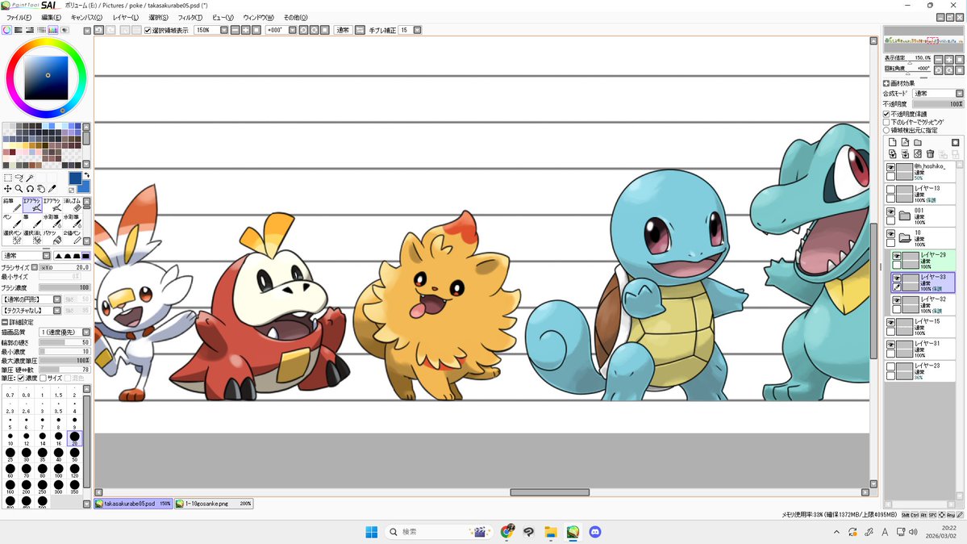Open the 描画品質 quality dropdown
Viewport: 967px width, 544px height.
(x=65, y=333)
